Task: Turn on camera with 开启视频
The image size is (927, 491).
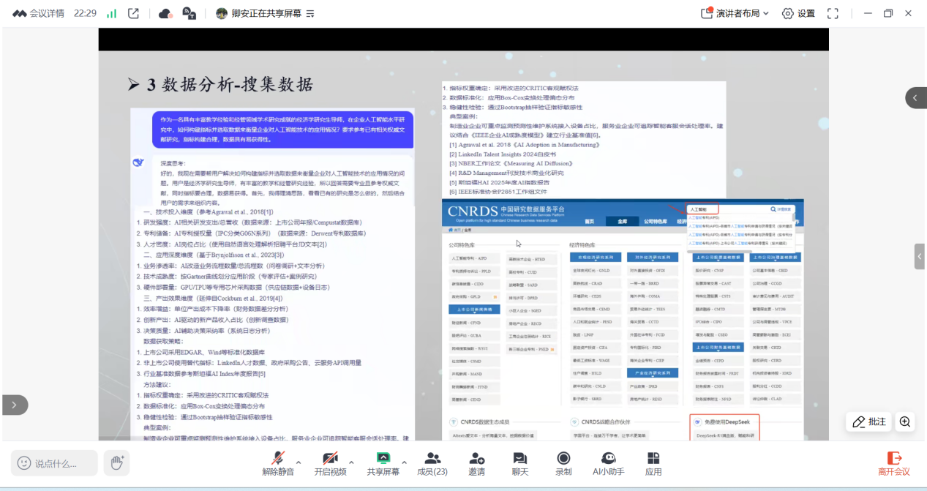Action: [329, 462]
